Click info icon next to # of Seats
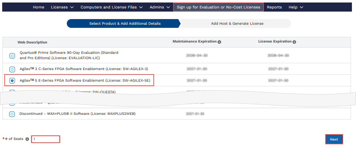 pyautogui.click(x=27, y=139)
